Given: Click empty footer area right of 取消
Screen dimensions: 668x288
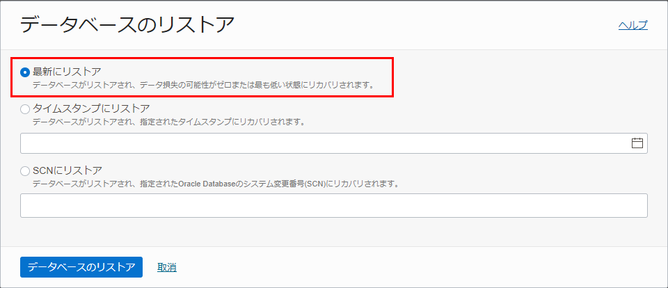Looking at the screenshot, I should click(x=417, y=267).
